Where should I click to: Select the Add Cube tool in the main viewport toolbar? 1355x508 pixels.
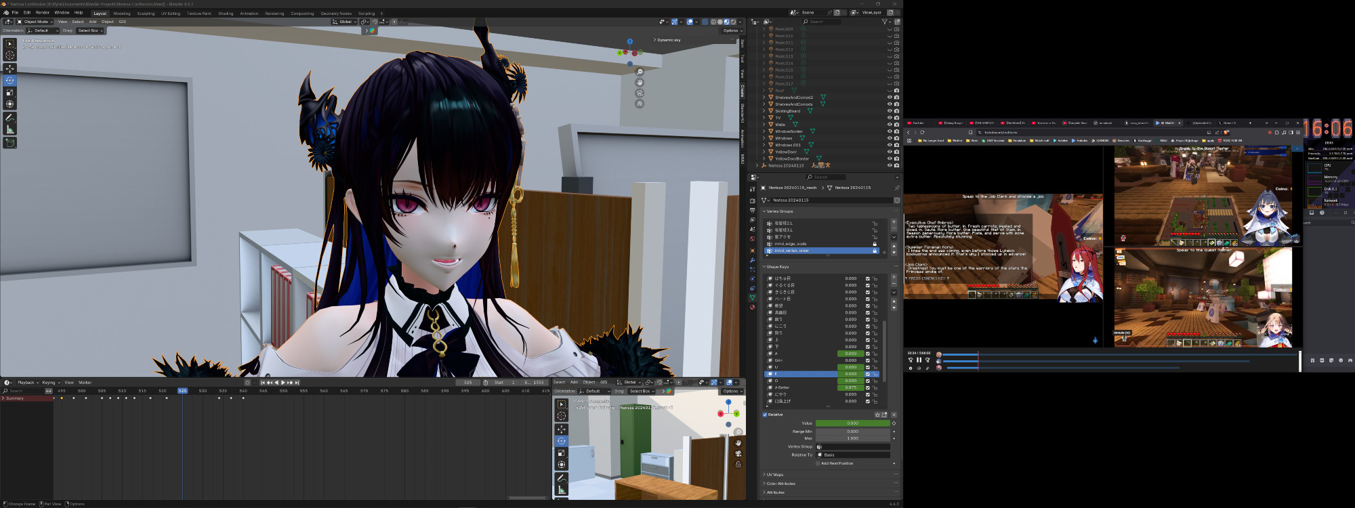pyautogui.click(x=10, y=143)
